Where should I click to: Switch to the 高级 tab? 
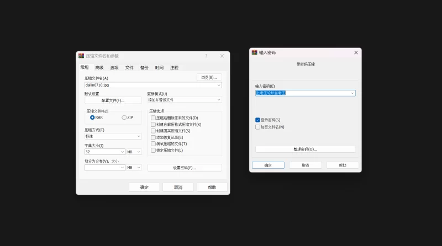tap(99, 67)
